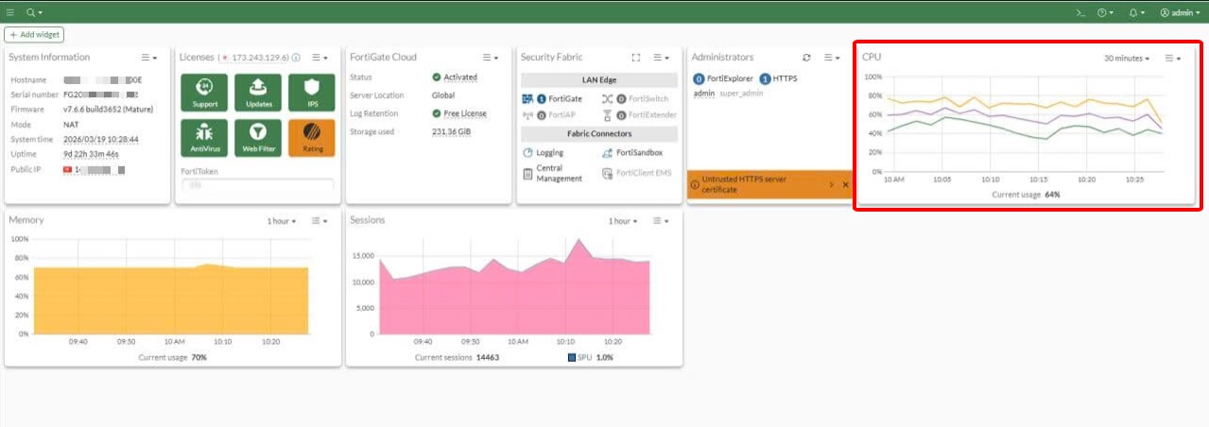Viewport: 1209px width, 427px height.
Task: Open the CPU 30 minutes time range dropdown
Action: coord(1127,59)
